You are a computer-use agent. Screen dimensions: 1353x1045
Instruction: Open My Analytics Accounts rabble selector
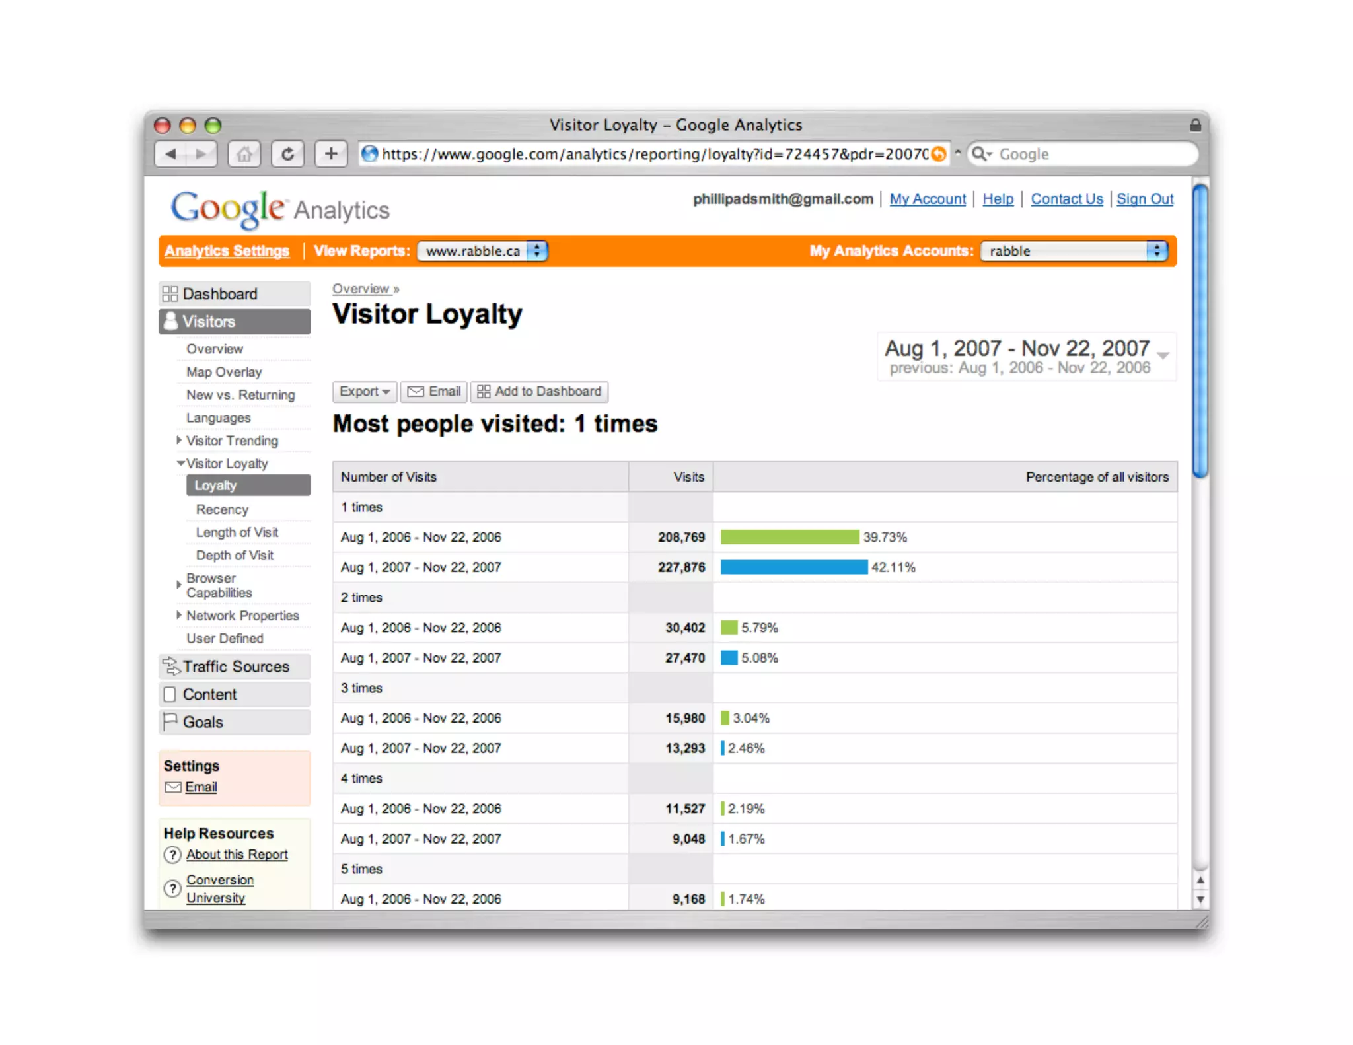[x=1074, y=251]
